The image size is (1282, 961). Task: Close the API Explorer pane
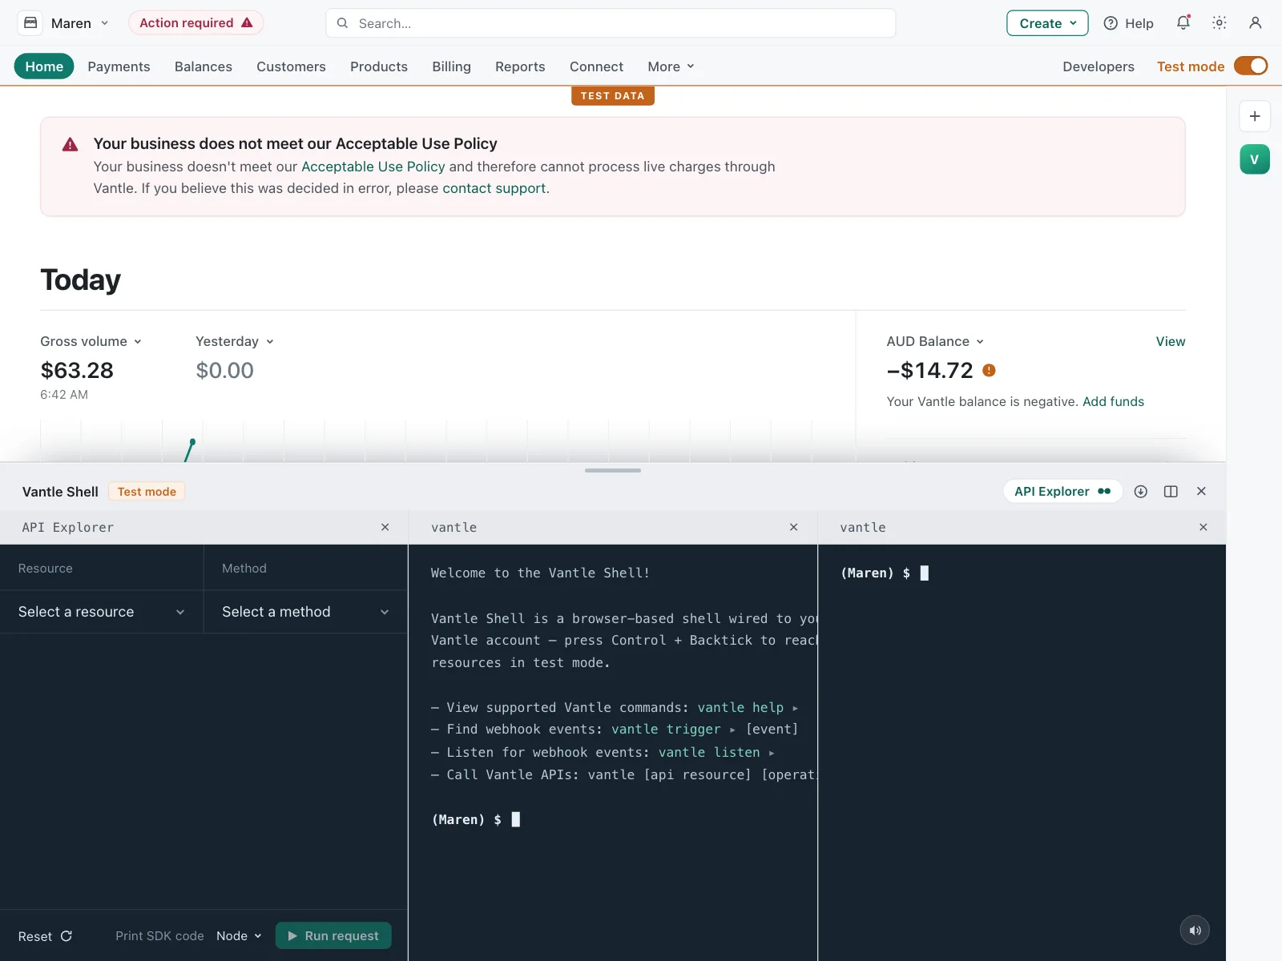(x=385, y=527)
